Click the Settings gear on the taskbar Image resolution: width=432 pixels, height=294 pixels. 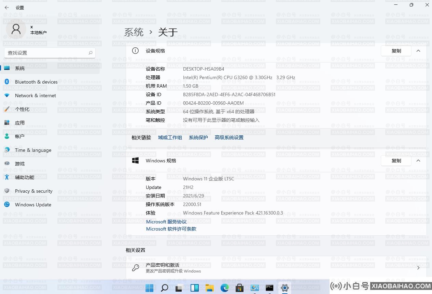pos(284,288)
